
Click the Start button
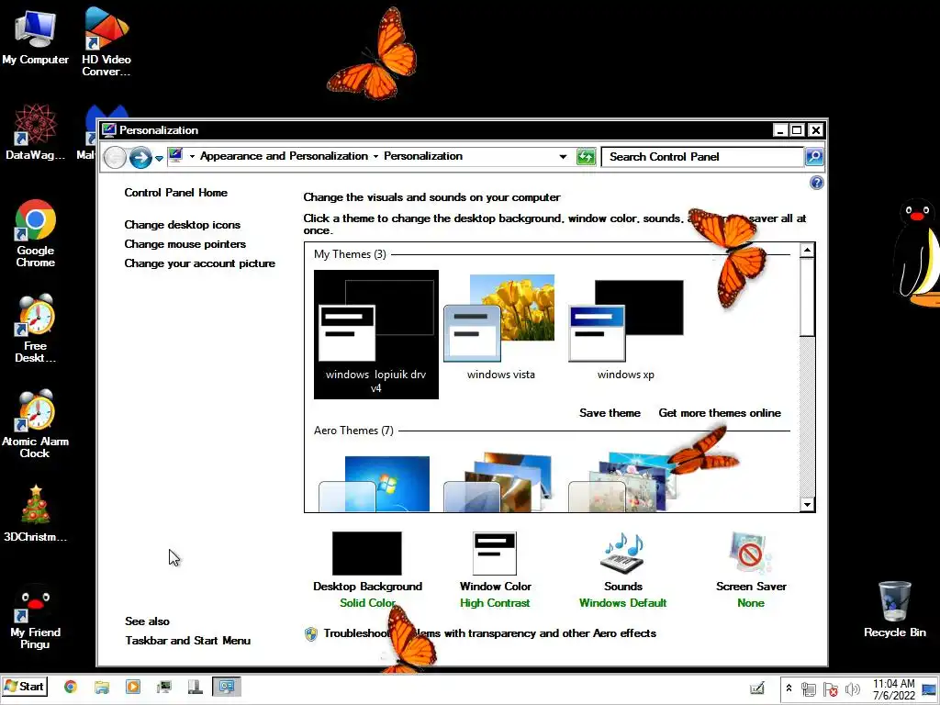point(25,687)
